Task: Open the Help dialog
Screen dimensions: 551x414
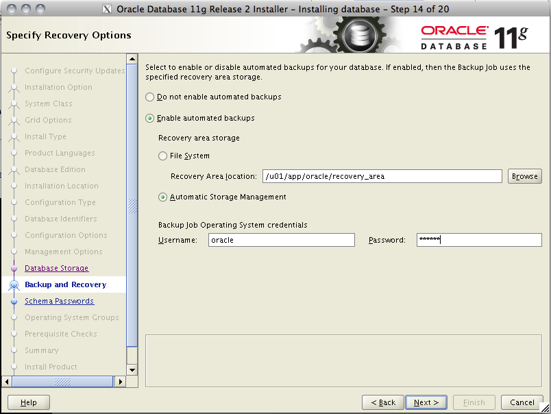Action: (x=28, y=402)
